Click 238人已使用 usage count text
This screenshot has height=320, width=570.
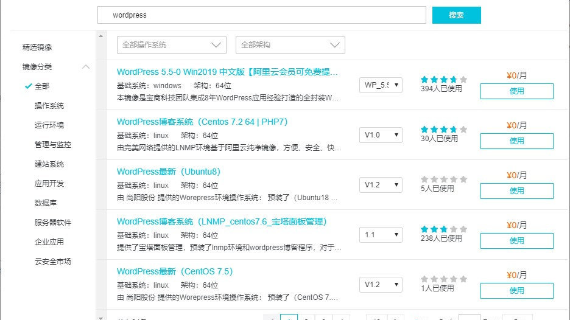tap(442, 238)
